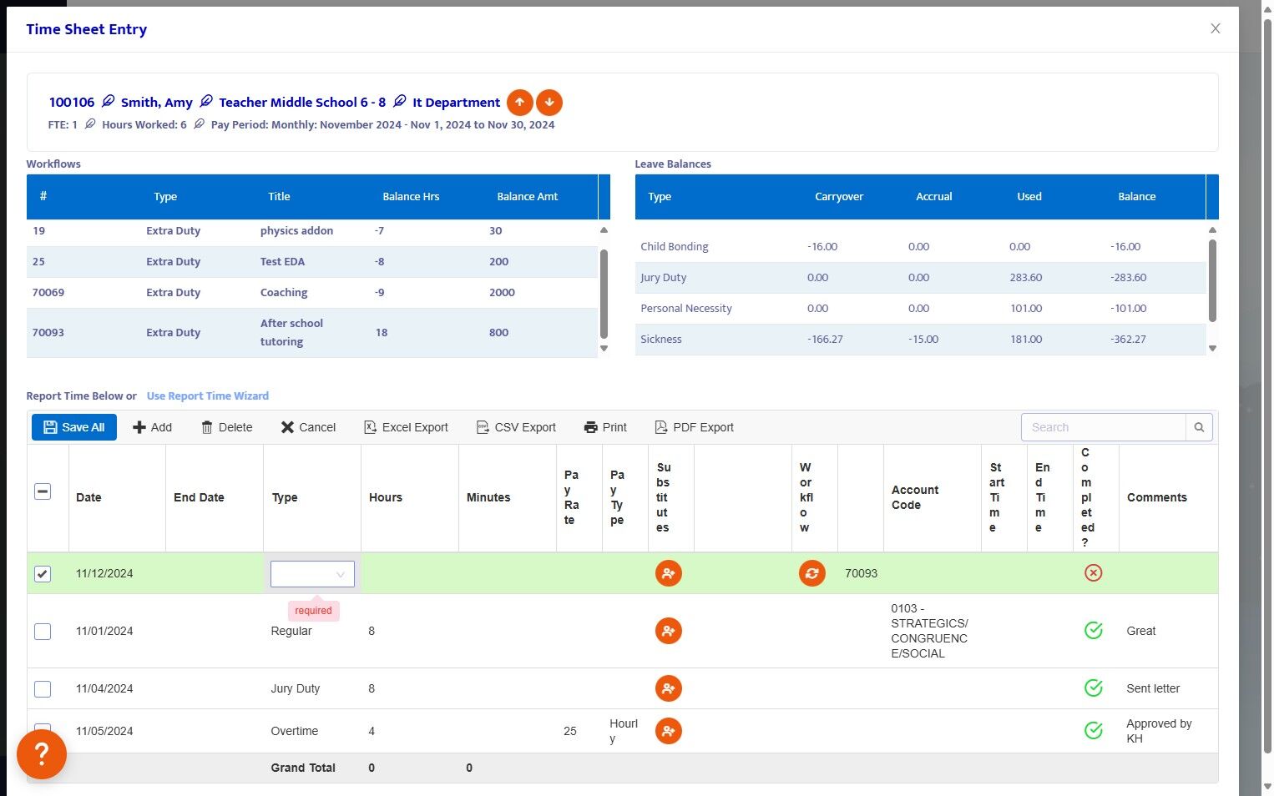Click PDF Export in the toolbar
This screenshot has height=796, width=1274.
694,427
